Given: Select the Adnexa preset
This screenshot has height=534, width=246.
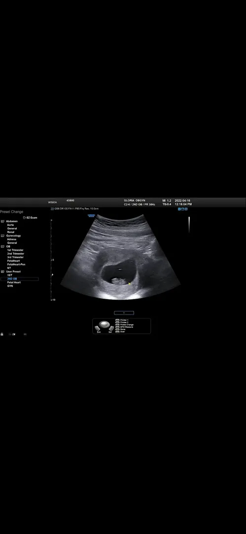Looking at the screenshot, I should tap(11, 239).
